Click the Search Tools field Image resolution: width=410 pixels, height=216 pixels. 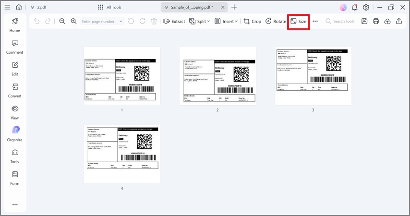(x=340, y=21)
